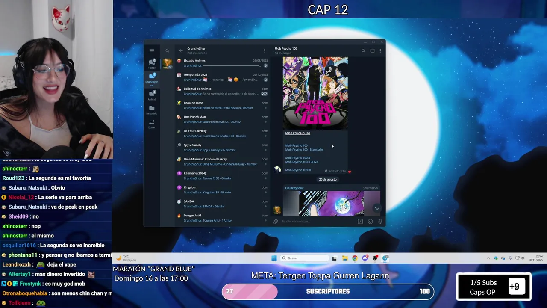Click the Editar folders icon
547x308 pixels.
pyautogui.click(x=152, y=124)
